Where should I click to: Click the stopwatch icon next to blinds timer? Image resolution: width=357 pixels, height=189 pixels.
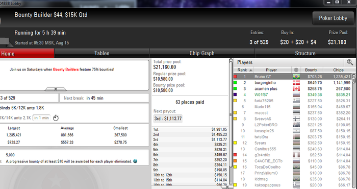point(56,118)
